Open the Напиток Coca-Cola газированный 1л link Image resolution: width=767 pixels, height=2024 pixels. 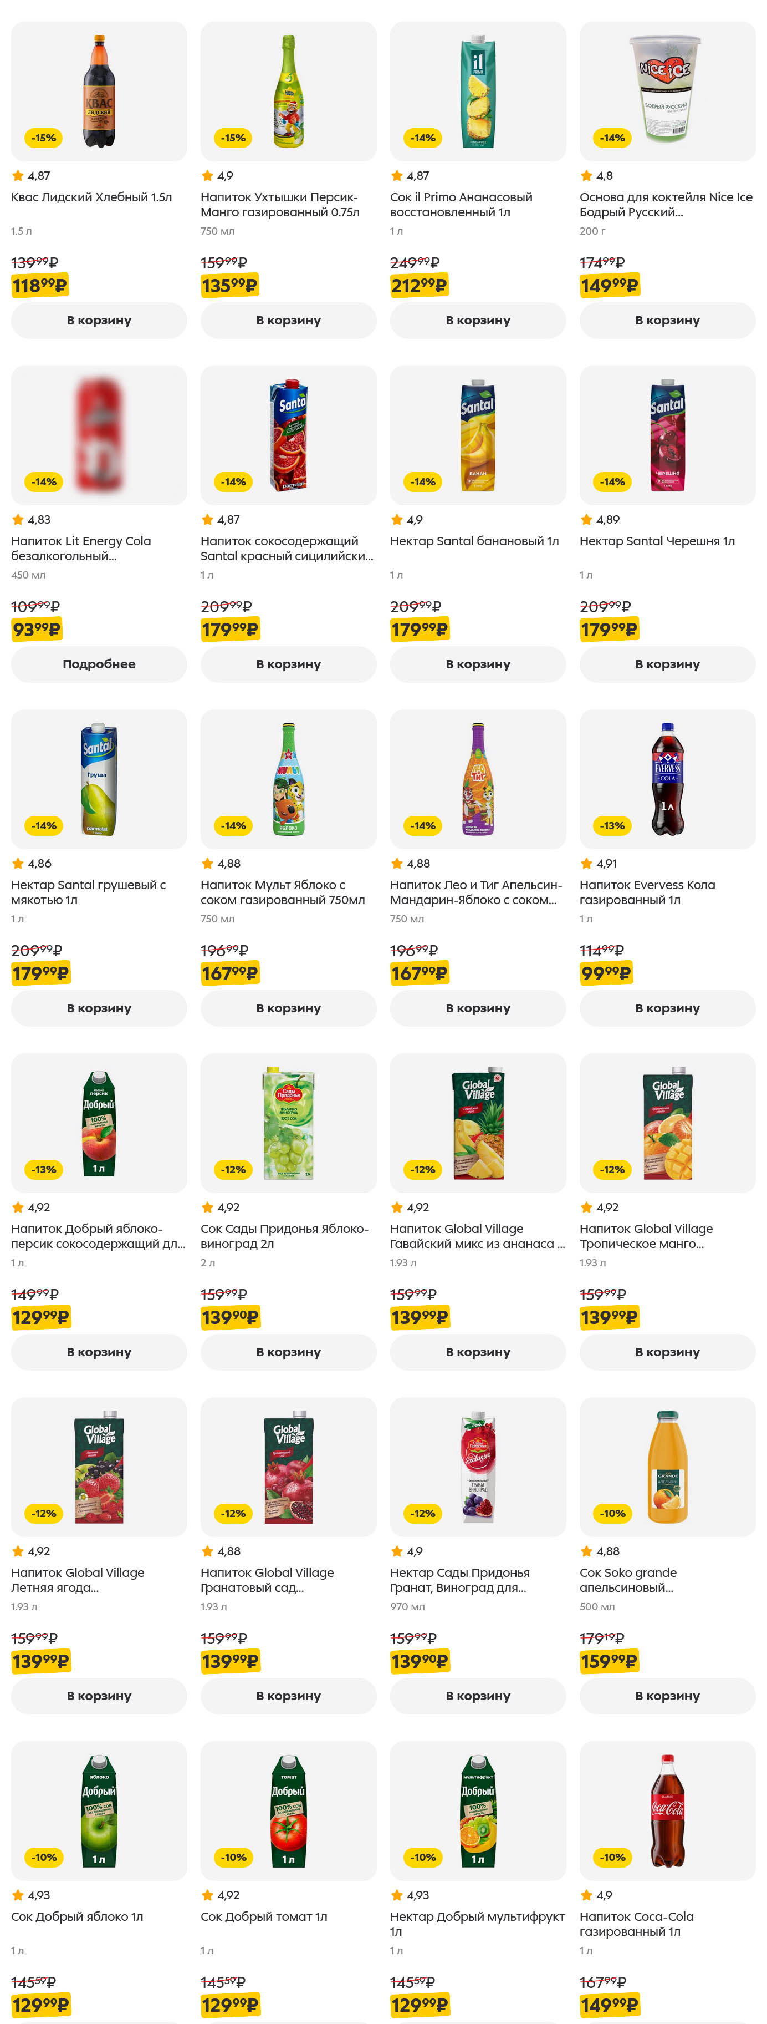(636, 1924)
